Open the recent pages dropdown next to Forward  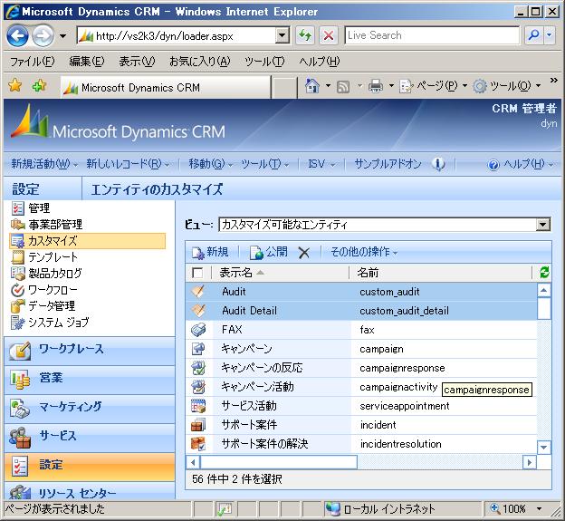tap(62, 35)
